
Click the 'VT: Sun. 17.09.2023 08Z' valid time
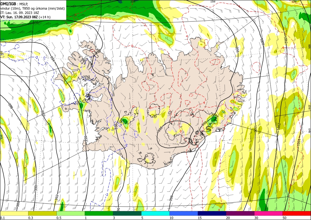point(19,17)
